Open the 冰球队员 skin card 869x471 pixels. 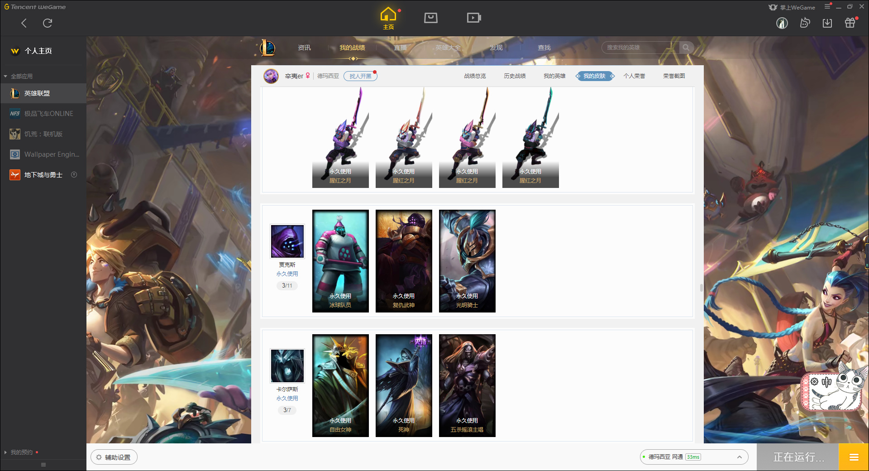(x=340, y=261)
